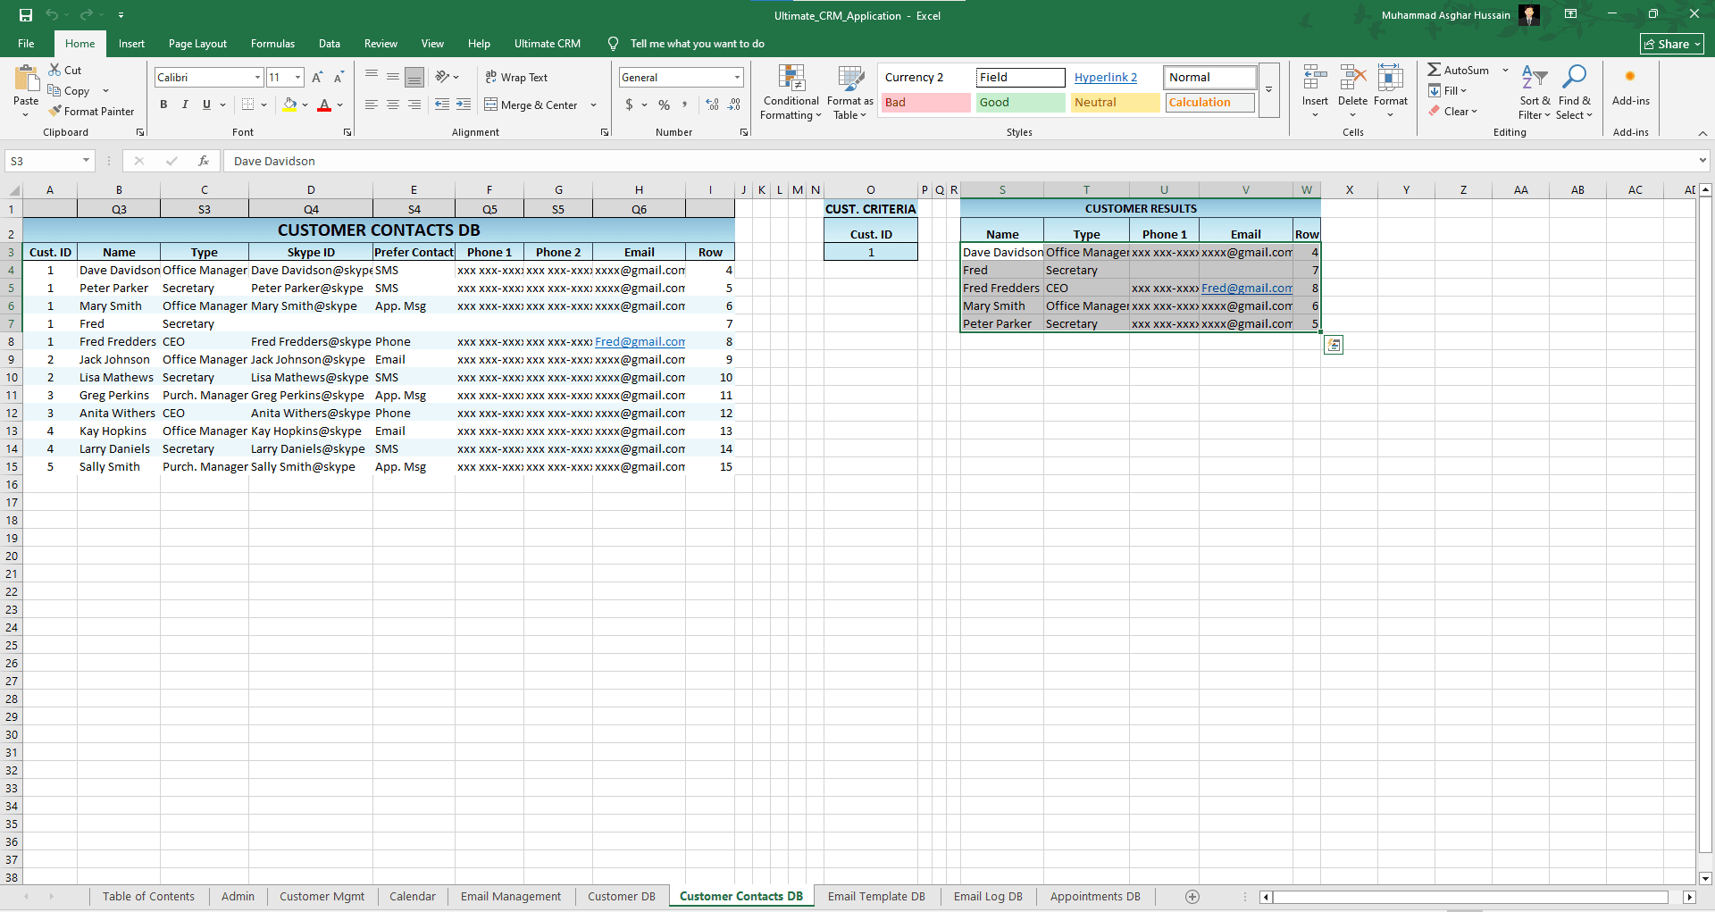1715x912 pixels.
Task: Click the Format Painter icon
Action: pos(55,112)
